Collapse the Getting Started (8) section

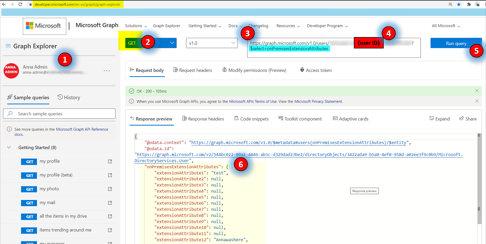tap(9, 147)
